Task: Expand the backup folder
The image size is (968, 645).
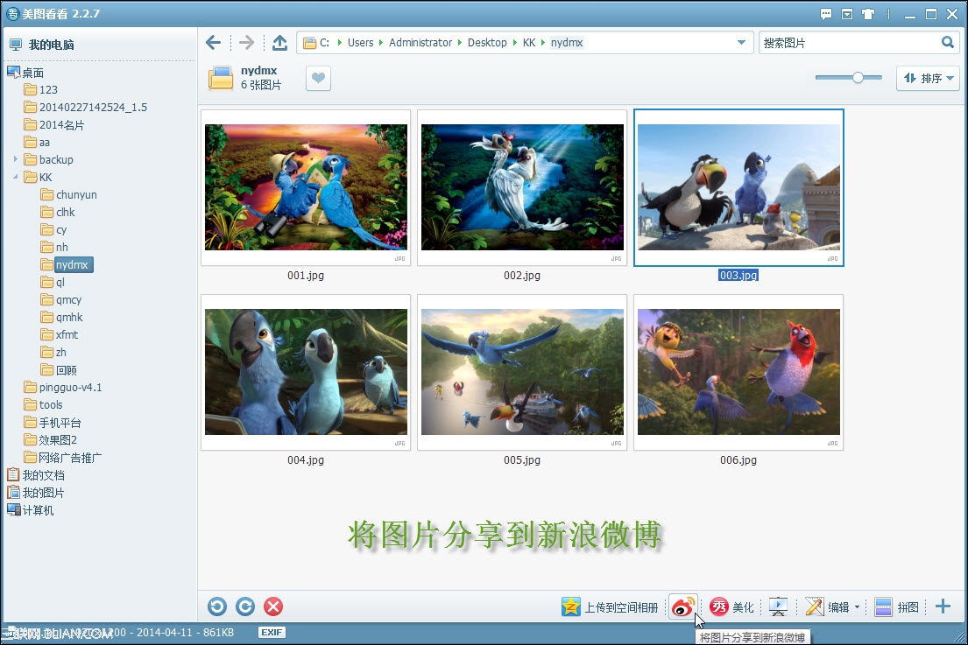Action: 16,159
